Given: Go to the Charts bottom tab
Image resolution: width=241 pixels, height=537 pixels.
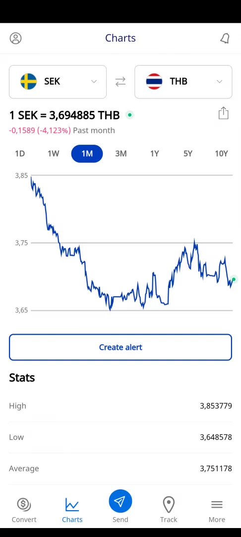Looking at the screenshot, I should coord(72,510).
